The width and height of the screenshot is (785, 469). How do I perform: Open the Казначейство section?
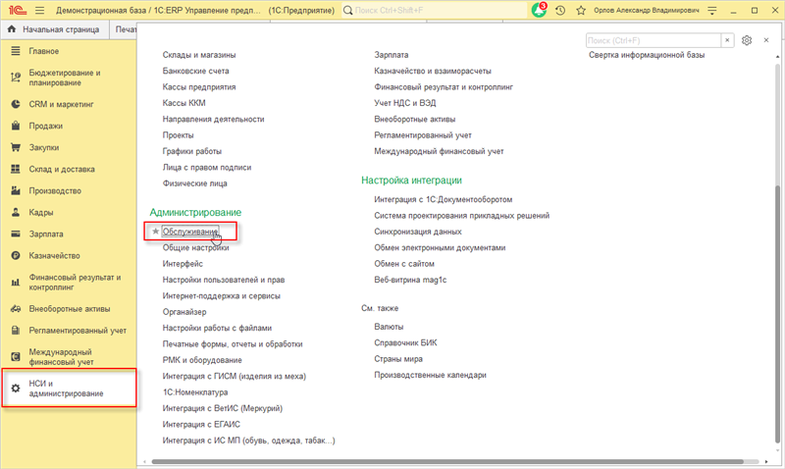[55, 255]
